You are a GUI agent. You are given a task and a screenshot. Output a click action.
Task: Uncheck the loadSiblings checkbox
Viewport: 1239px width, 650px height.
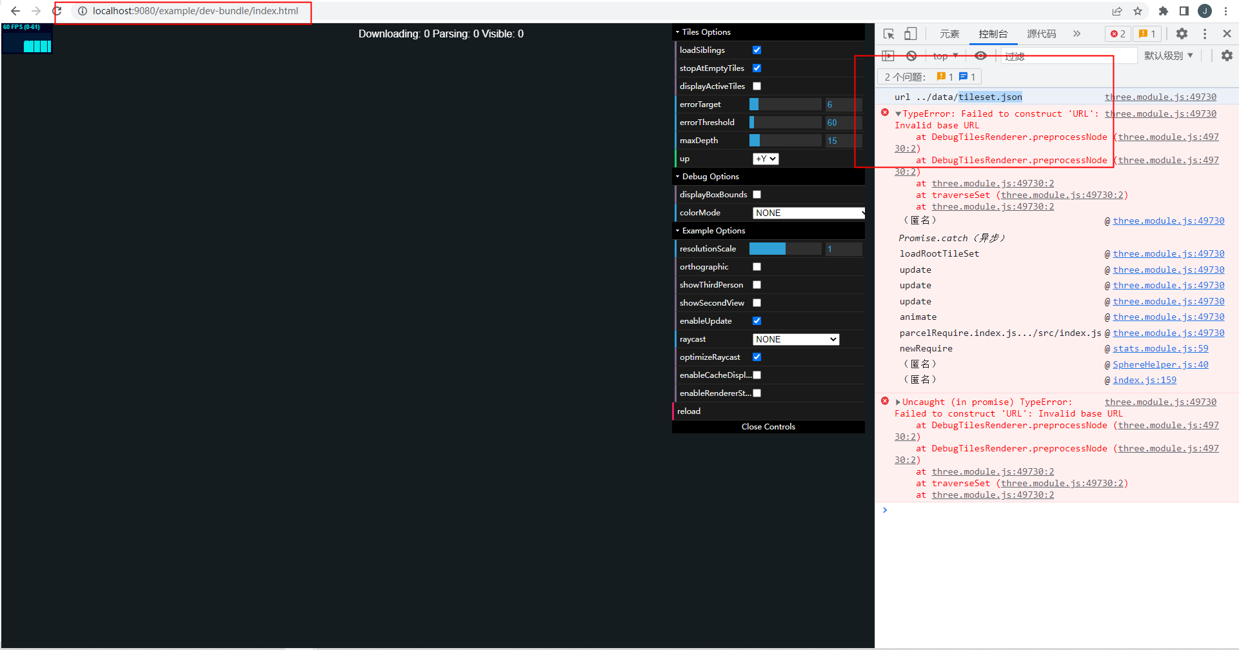pos(757,50)
